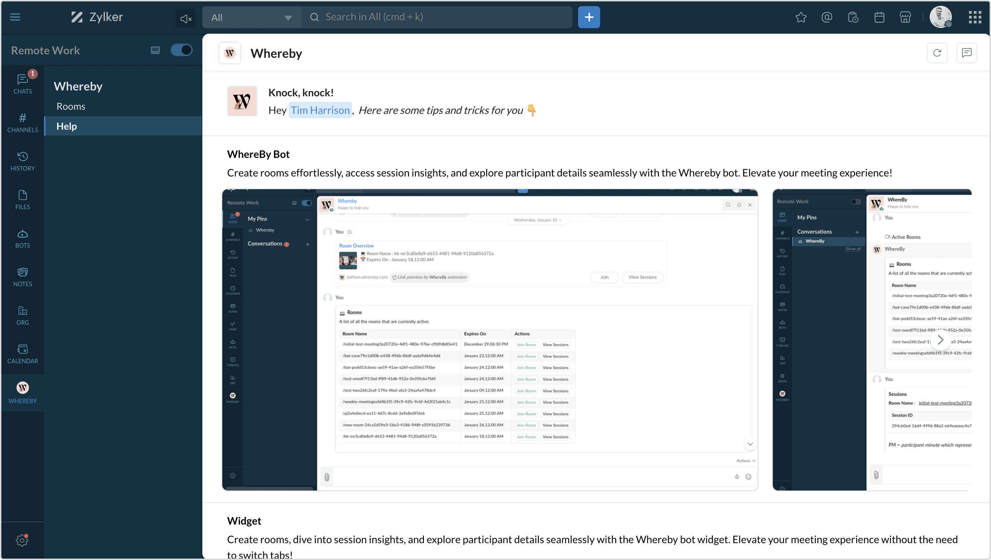Open History in the sidebar
Viewport: 991px width, 560px height.
[23, 161]
